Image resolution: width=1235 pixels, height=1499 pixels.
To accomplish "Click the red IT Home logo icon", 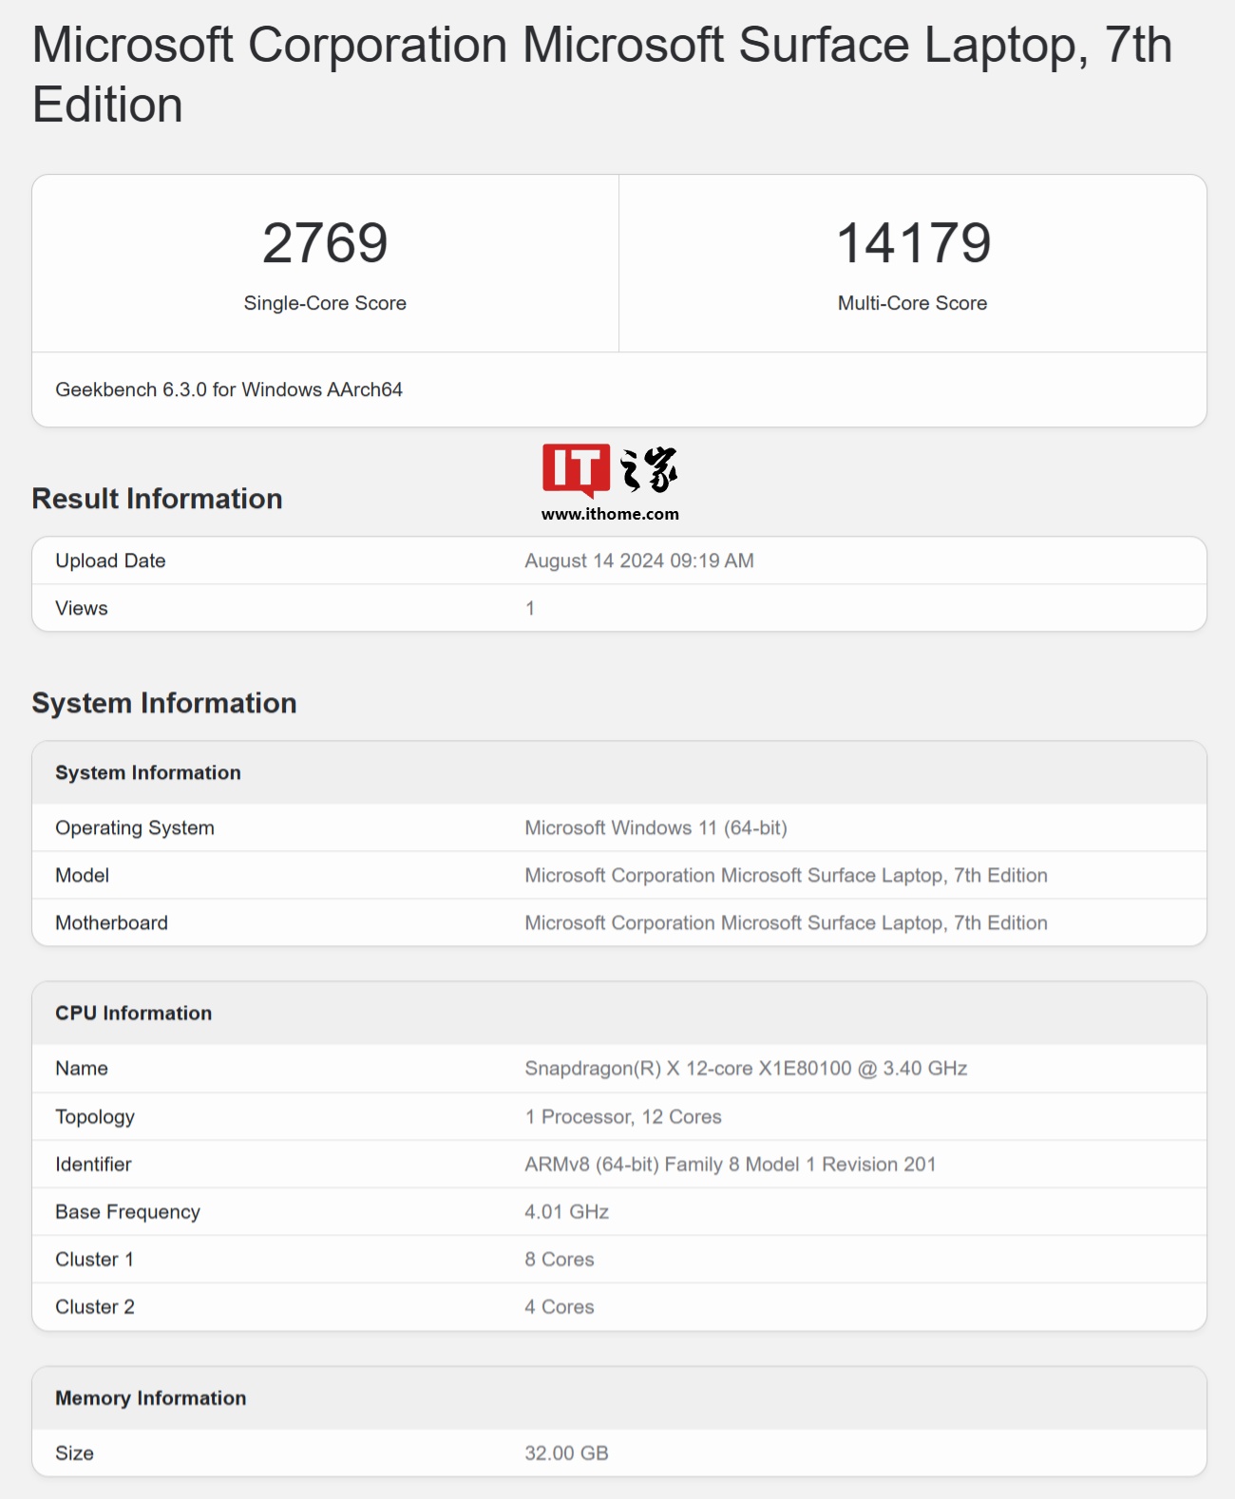I will [x=576, y=469].
